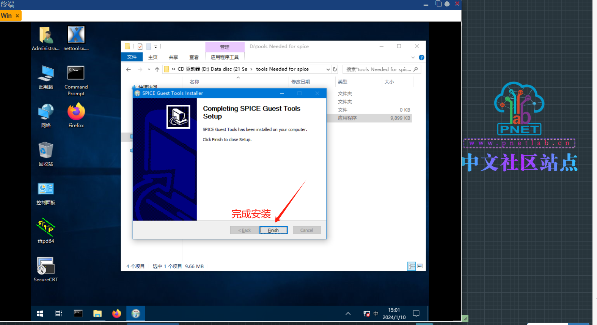Screen dimensions: 597x325
Task: Open recent locations dropdown arrow
Action: pos(149,69)
